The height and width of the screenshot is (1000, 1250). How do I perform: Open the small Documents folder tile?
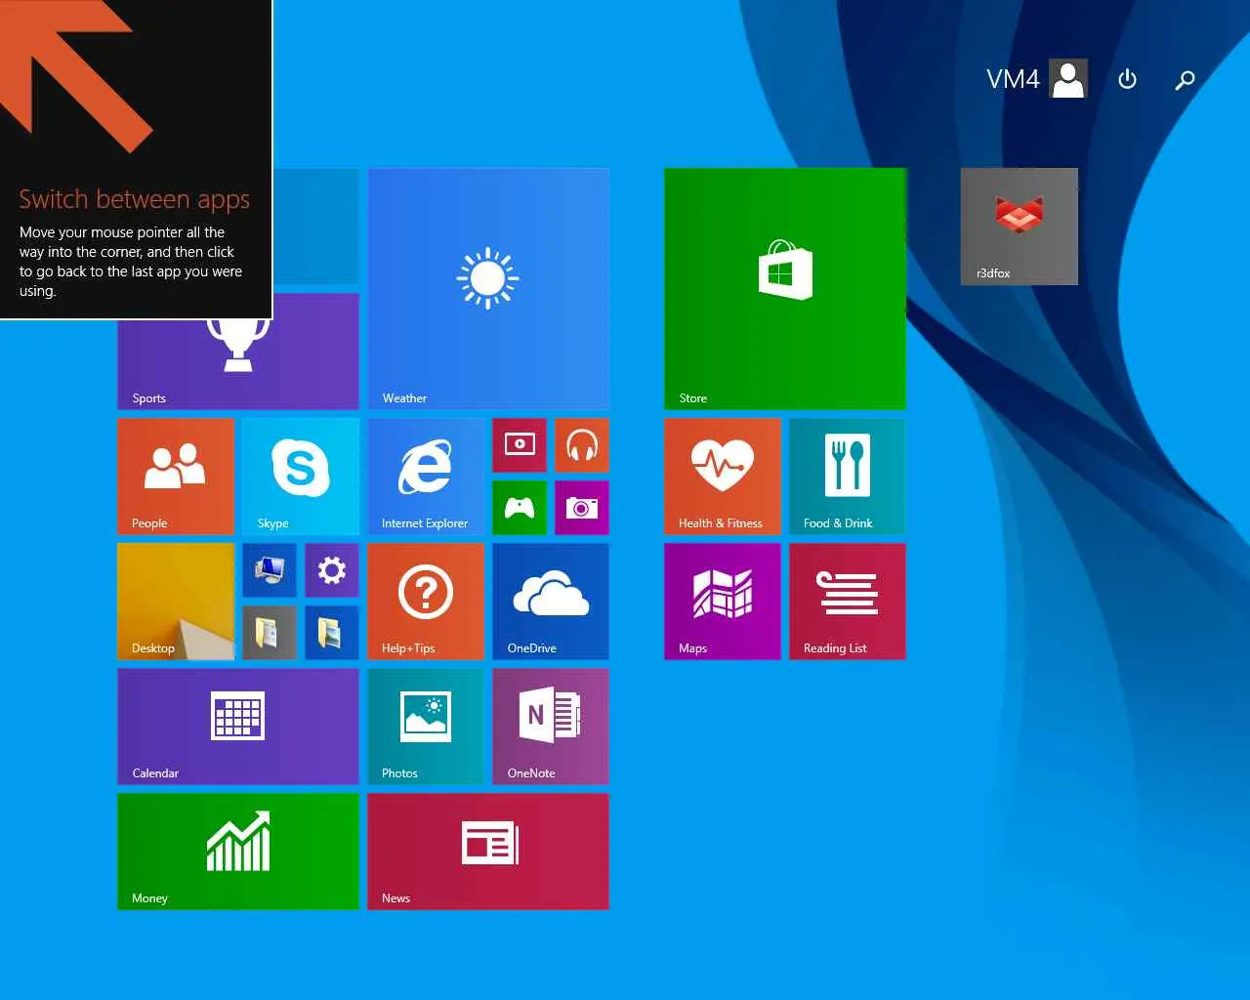tap(270, 633)
